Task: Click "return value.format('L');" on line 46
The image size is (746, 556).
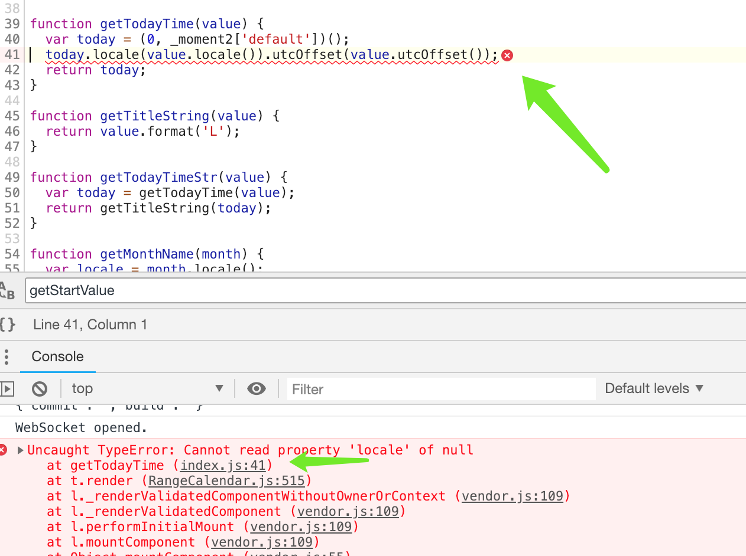Action: 143,132
